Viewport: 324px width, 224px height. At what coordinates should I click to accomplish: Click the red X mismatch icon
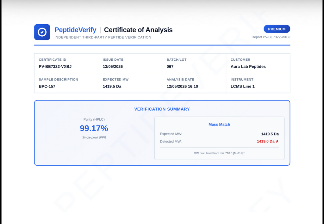[x=277, y=141]
